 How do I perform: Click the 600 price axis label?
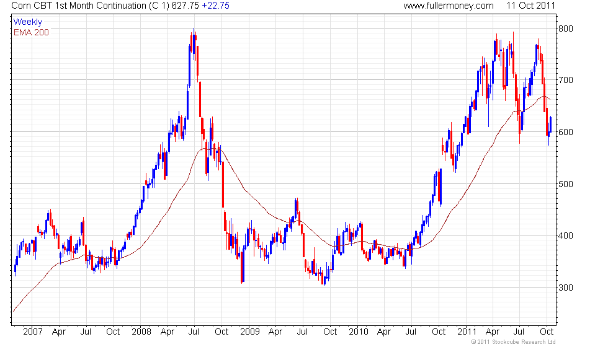[x=565, y=132]
